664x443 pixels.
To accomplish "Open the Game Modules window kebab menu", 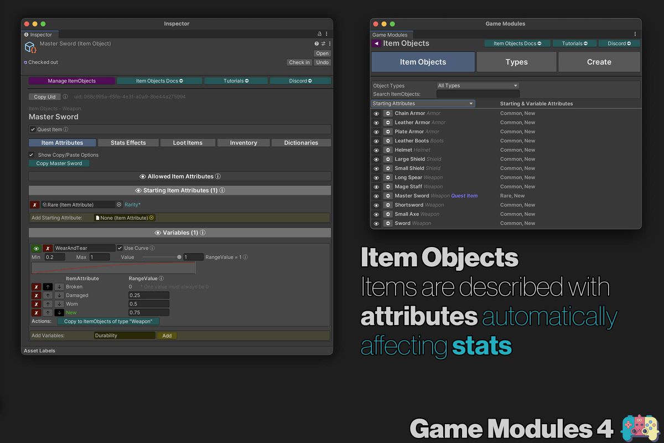I will (x=635, y=34).
